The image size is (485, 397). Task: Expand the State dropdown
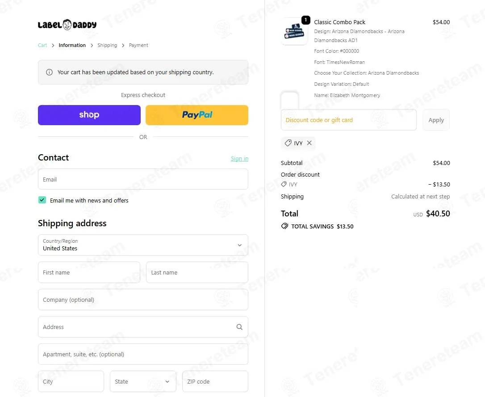pyautogui.click(x=143, y=382)
